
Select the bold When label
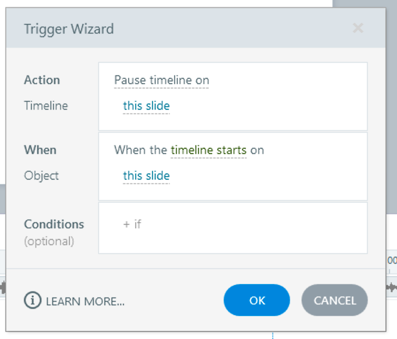40,150
